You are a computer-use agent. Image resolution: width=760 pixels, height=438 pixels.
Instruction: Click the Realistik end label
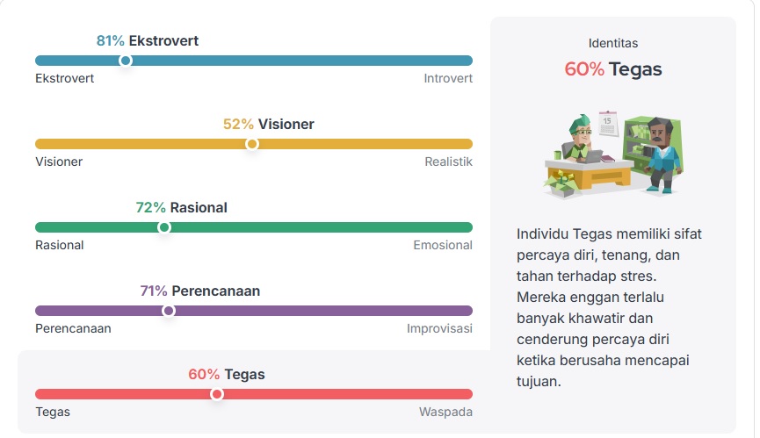pyautogui.click(x=448, y=162)
